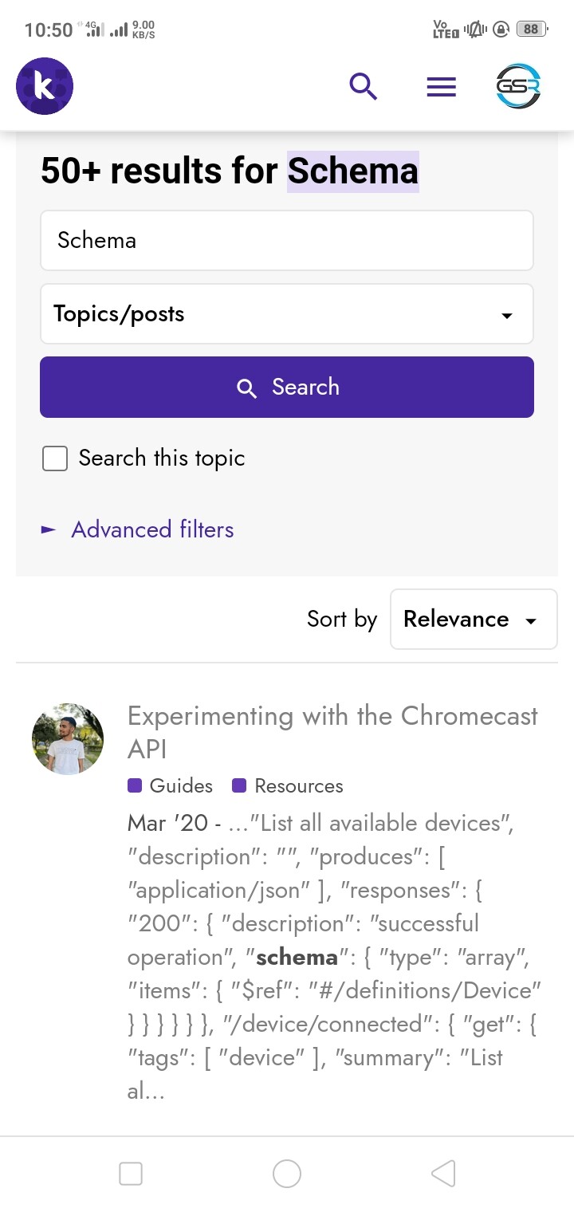
Task: Open the hamburger menu icon
Action: click(441, 87)
